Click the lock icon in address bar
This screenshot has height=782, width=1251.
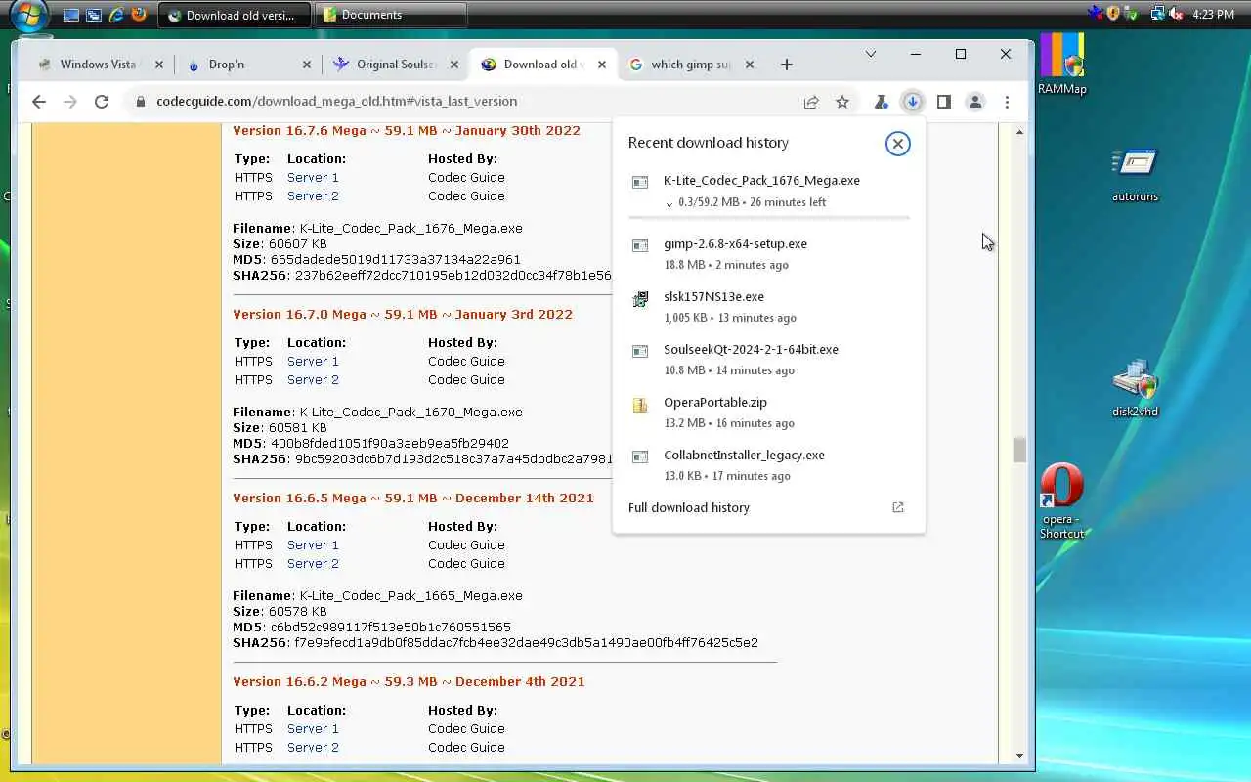pyautogui.click(x=141, y=102)
